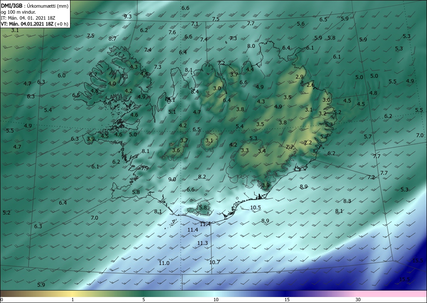Click the 2.2 value in east Iceland
This screenshot has height=303, width=427.
click(308, 142)
